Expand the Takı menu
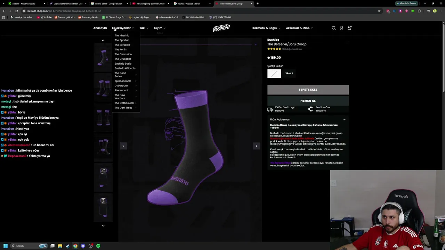 point(144,28)
